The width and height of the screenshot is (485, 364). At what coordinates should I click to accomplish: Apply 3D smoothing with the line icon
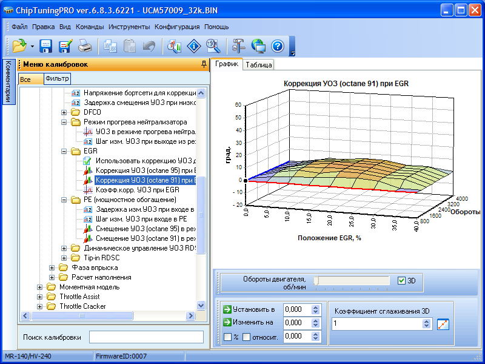tap(443, 324)
